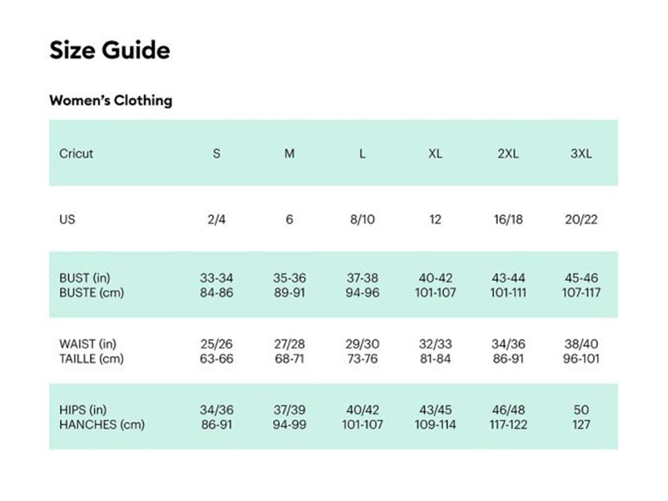
Task: Click the 2XL size column header
Action: (x=508, y=154)
